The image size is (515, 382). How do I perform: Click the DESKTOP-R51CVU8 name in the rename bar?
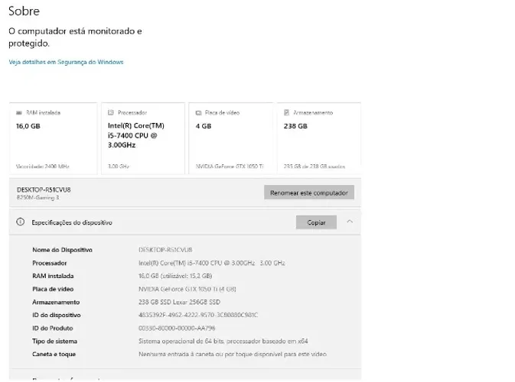44,189
